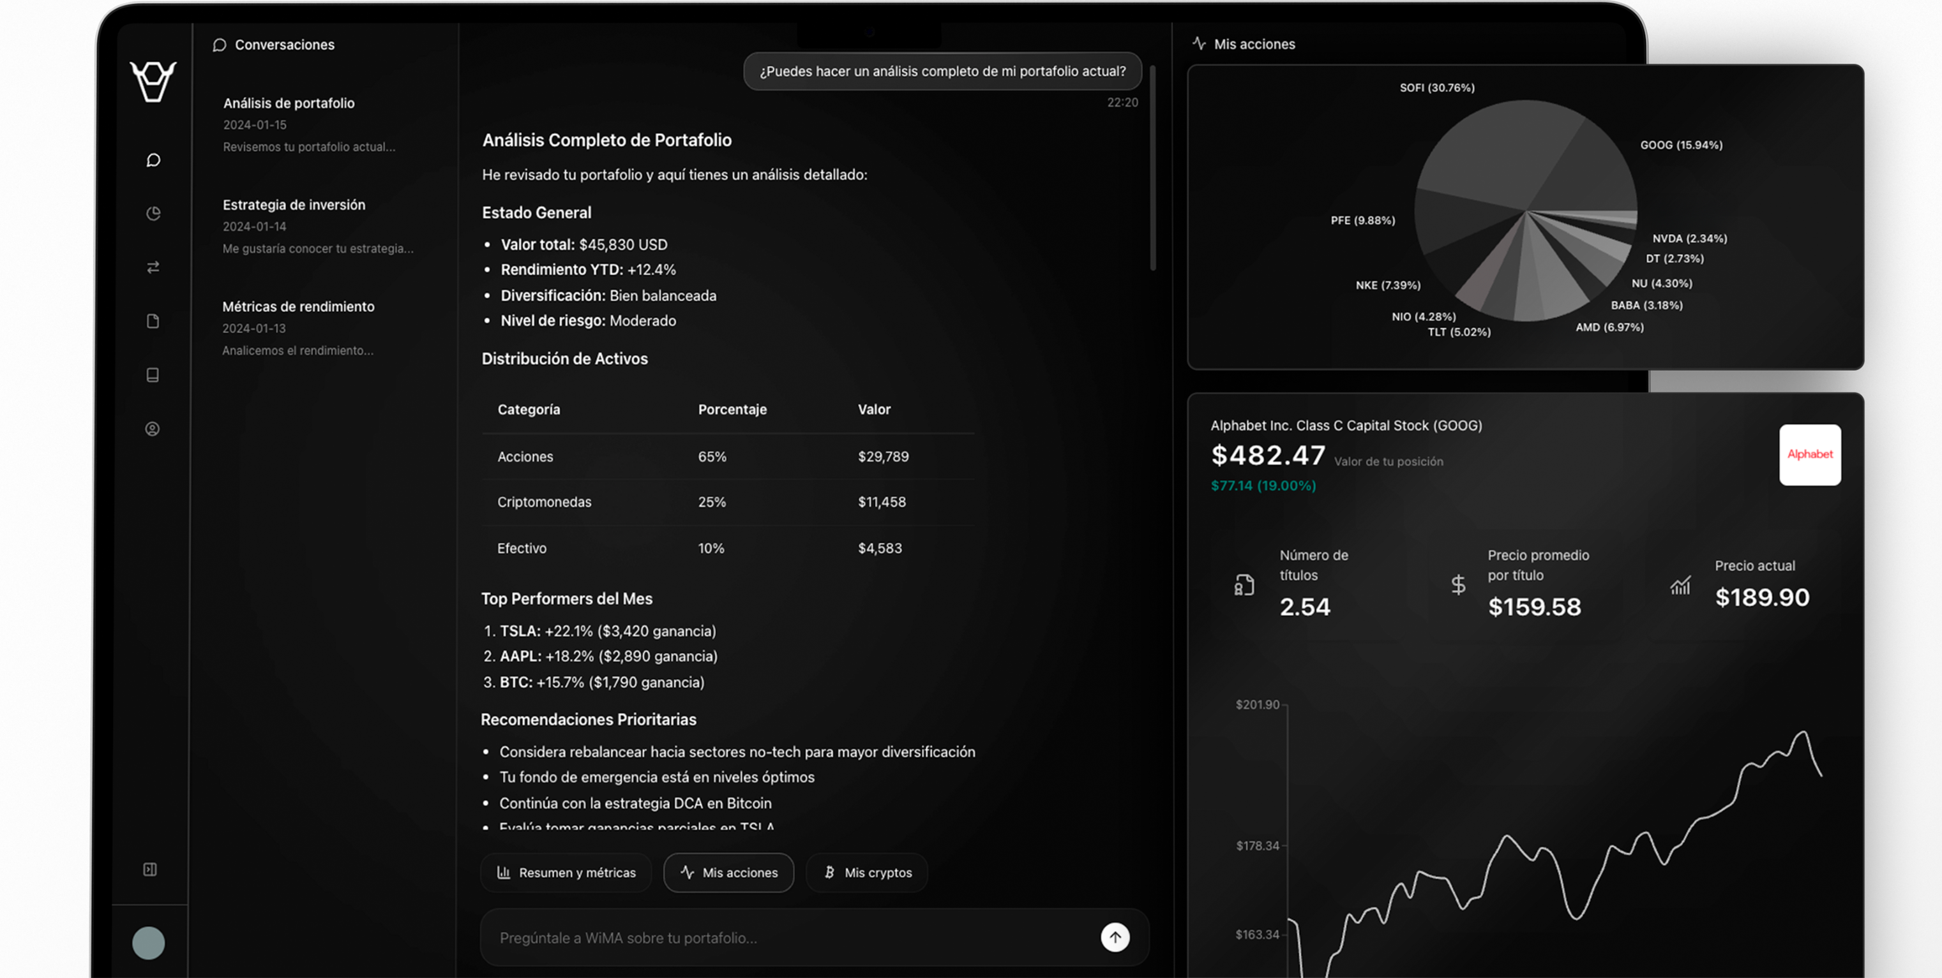Viewport: 1942px width, 978px height.
Task: Open the user profile sidebar icon
Action: pos(153,429)
